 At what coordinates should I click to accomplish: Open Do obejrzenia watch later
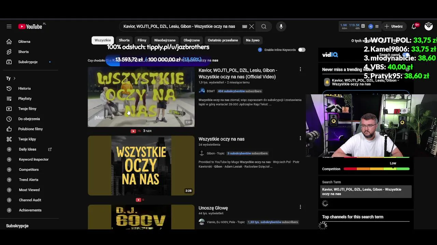(29, 119)
